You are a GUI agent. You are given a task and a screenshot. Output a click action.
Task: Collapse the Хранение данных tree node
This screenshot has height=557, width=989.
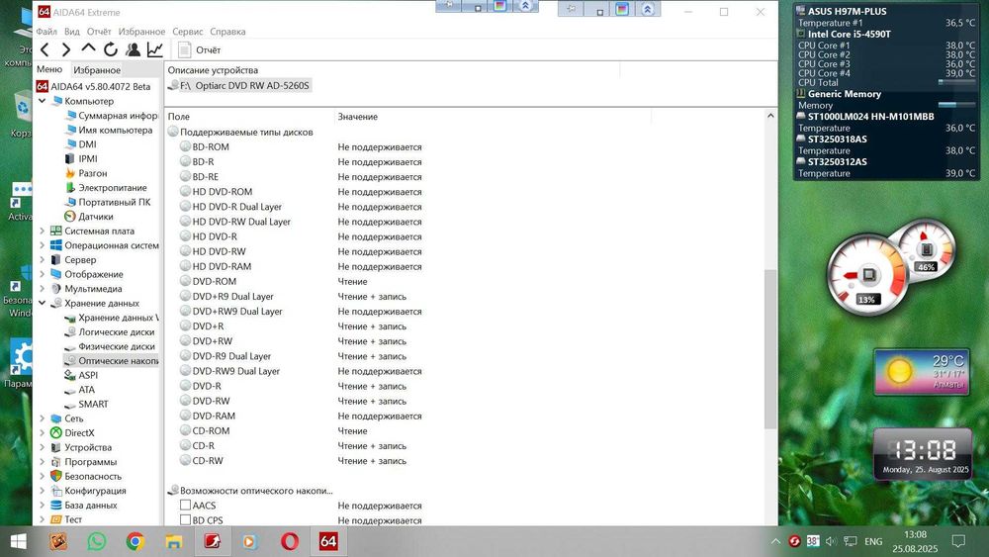click(x=43, y=304)
